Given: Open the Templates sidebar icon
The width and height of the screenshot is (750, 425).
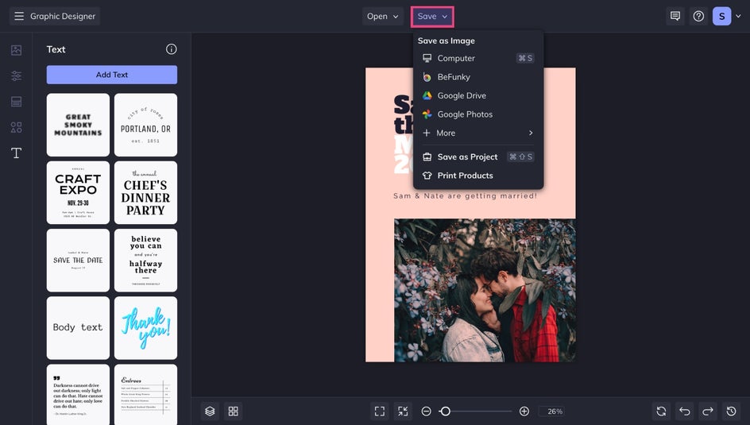Looking at the screenshot, I should point(16,102).
